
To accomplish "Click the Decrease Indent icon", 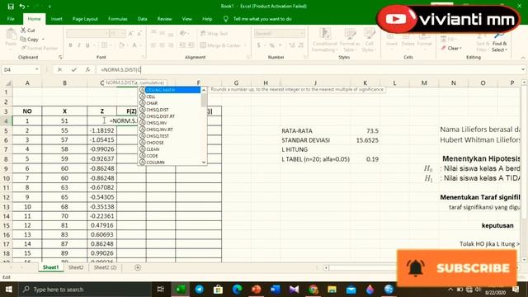I will point(182,45).
